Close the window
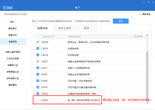The image size is (155, 110). click(x=153, y=2)
